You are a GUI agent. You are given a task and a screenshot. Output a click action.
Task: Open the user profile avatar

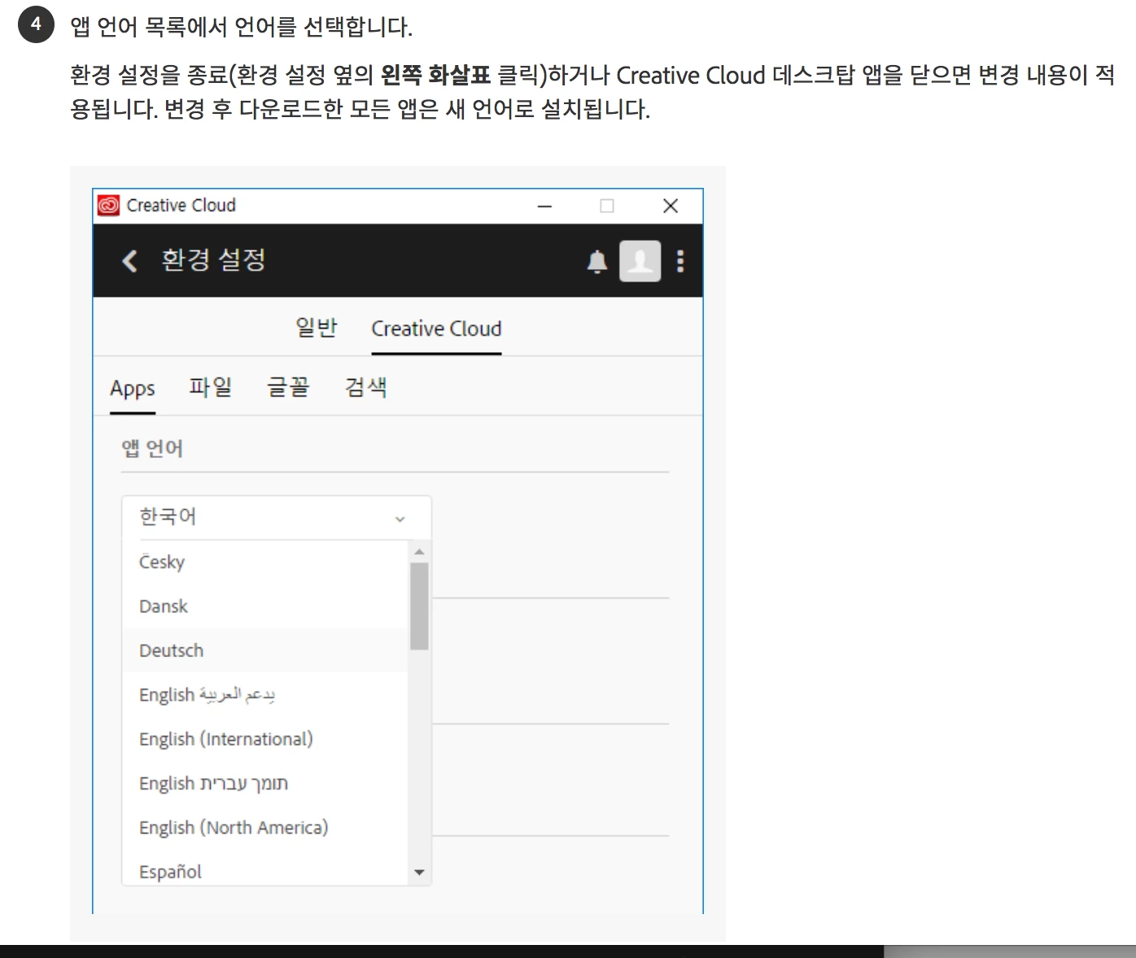pos(640,261)
